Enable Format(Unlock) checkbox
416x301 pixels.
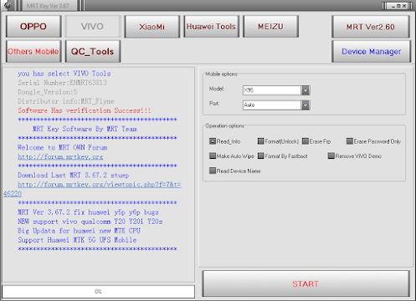260,141
